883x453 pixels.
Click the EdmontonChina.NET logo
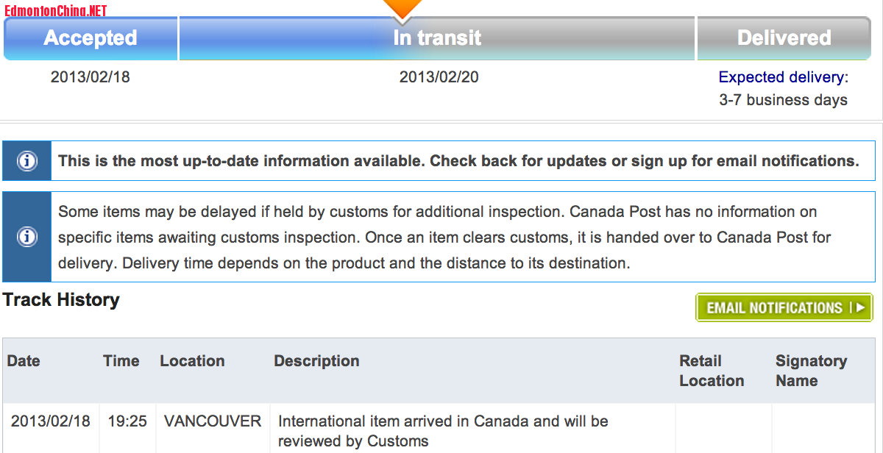[x=56, y=10]
